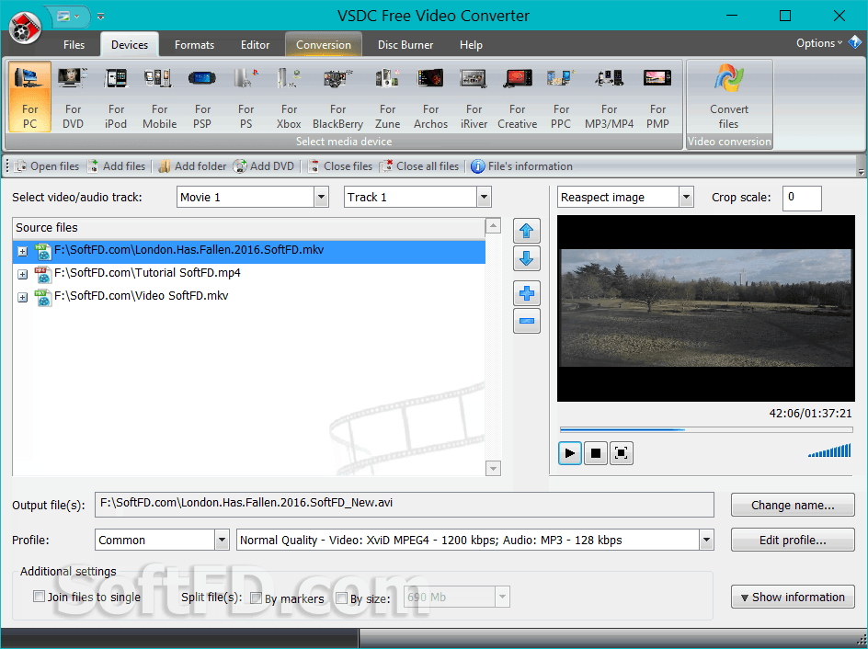
Task: Stop the video preview
Action: point(596,454)
